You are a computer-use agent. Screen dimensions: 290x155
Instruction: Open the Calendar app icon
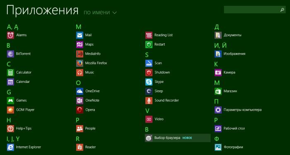10,82
